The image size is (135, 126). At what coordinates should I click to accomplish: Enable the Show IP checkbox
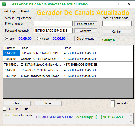click(4, 109)
